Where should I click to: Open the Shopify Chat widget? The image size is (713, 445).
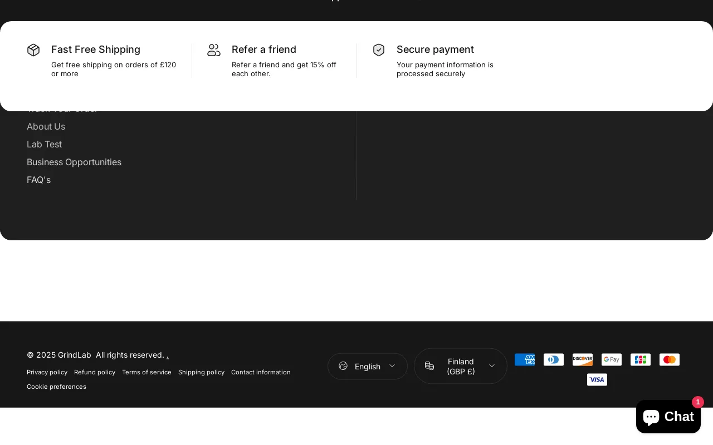[x=668, y=417]
